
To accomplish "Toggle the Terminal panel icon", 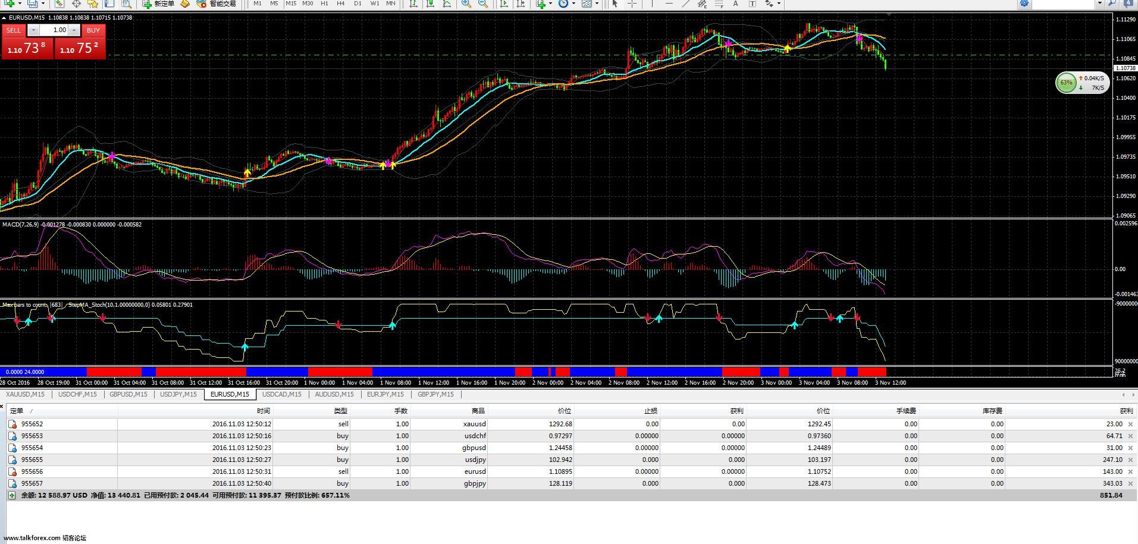I will [109, 3].
